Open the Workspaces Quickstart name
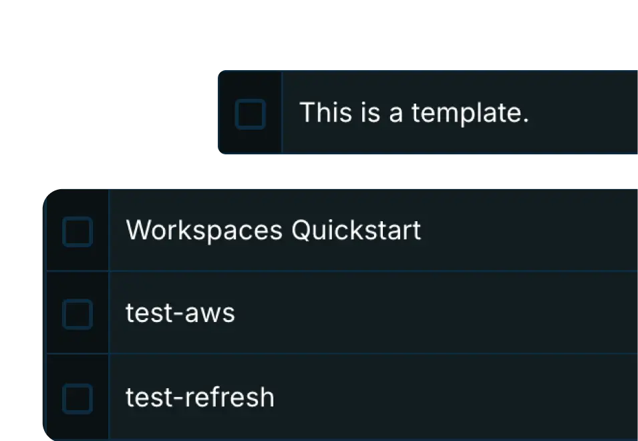The width and height of the screenshot is (638, 441). point(273,231)
